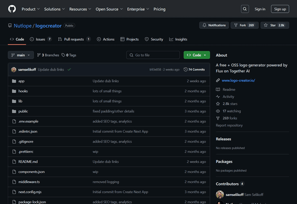
Task: Click the README.md file icon
Action: (14, 162)
